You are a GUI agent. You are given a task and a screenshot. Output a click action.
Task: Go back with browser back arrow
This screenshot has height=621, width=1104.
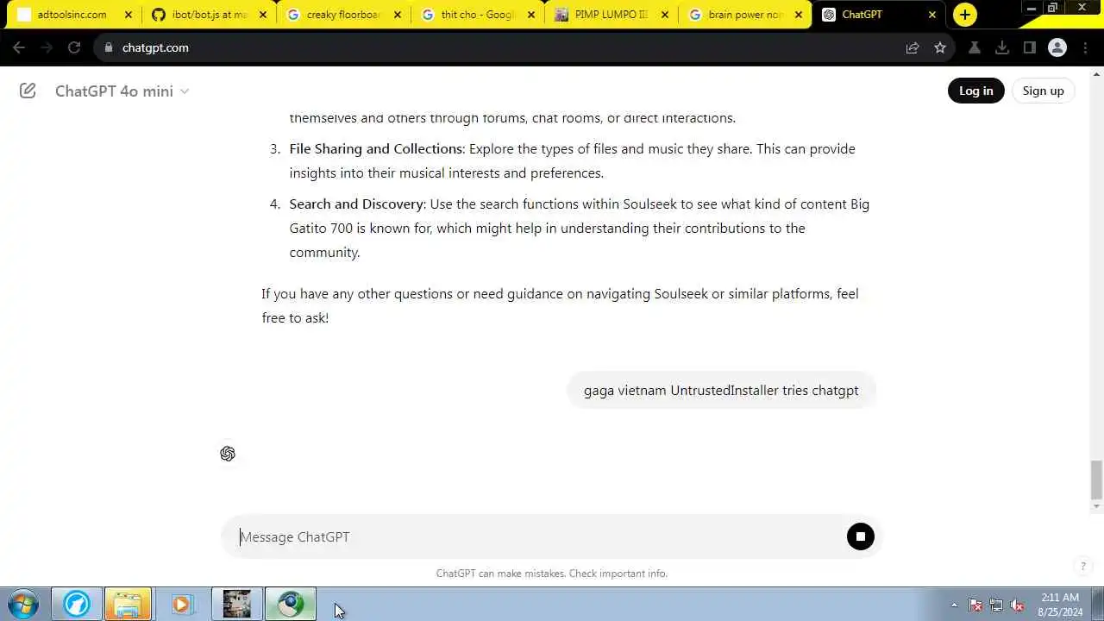(x=19, y=47)
